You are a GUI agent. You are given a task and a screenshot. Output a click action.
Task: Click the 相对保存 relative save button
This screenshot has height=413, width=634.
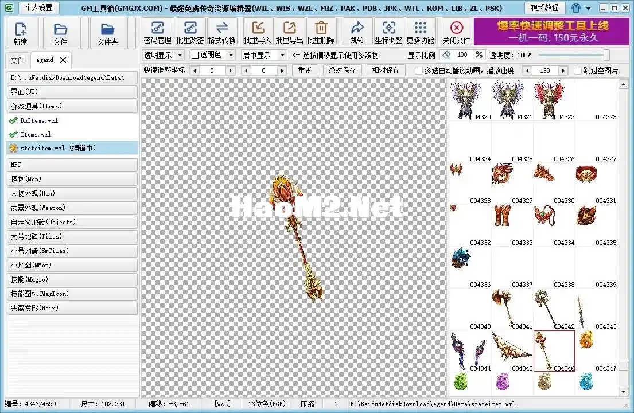click(x=386, y=71)
